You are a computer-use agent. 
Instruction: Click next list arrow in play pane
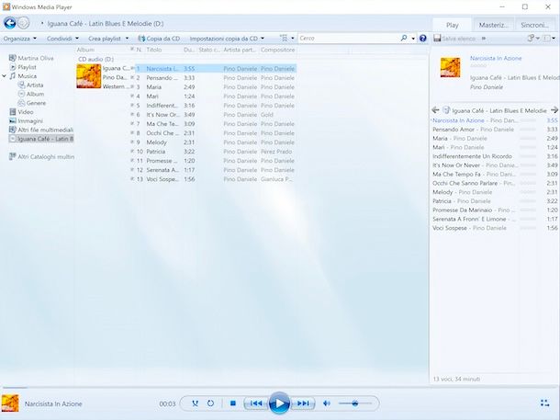pyautogui.click(x=554, y=110)
